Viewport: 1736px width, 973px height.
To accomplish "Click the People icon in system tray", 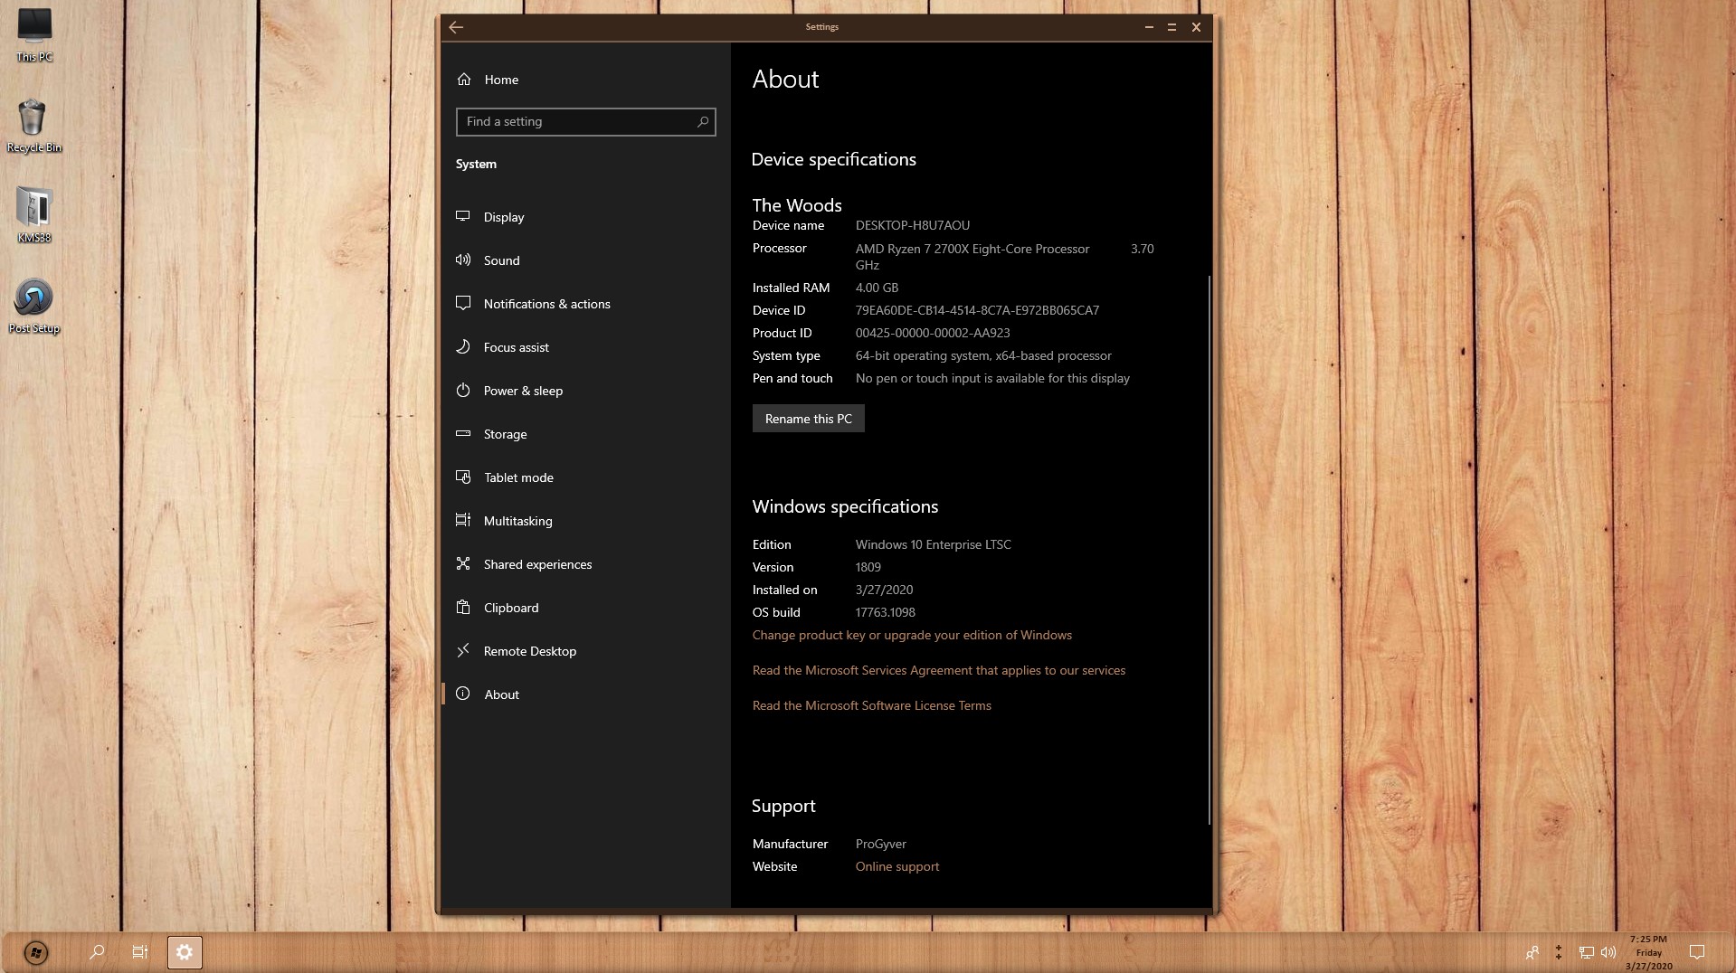I will [x=1532, y=952].
